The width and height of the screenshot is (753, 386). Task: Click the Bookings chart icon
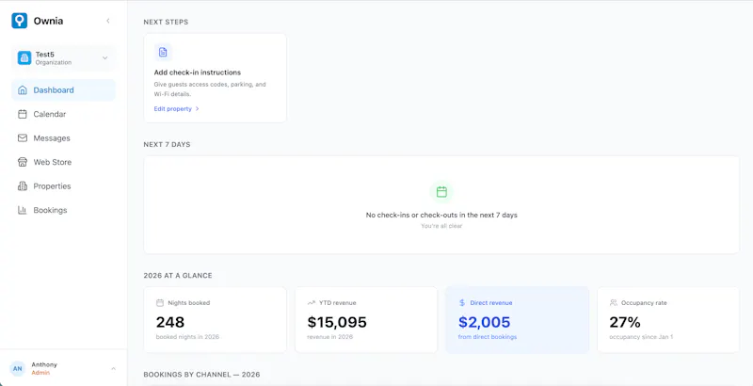(x=22, y=210)
